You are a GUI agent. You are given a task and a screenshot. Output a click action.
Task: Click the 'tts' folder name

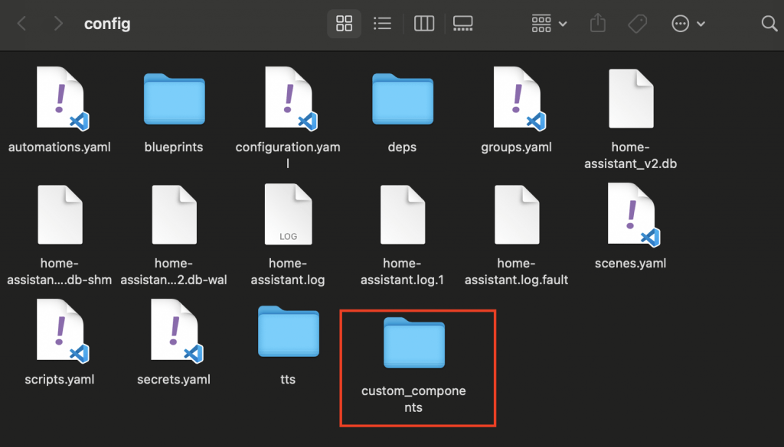click(x=288, y=380)
